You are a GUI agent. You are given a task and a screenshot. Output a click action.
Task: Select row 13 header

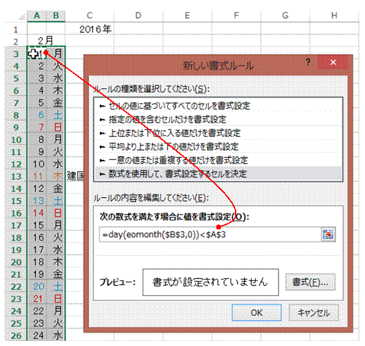(x=16, y=177)
